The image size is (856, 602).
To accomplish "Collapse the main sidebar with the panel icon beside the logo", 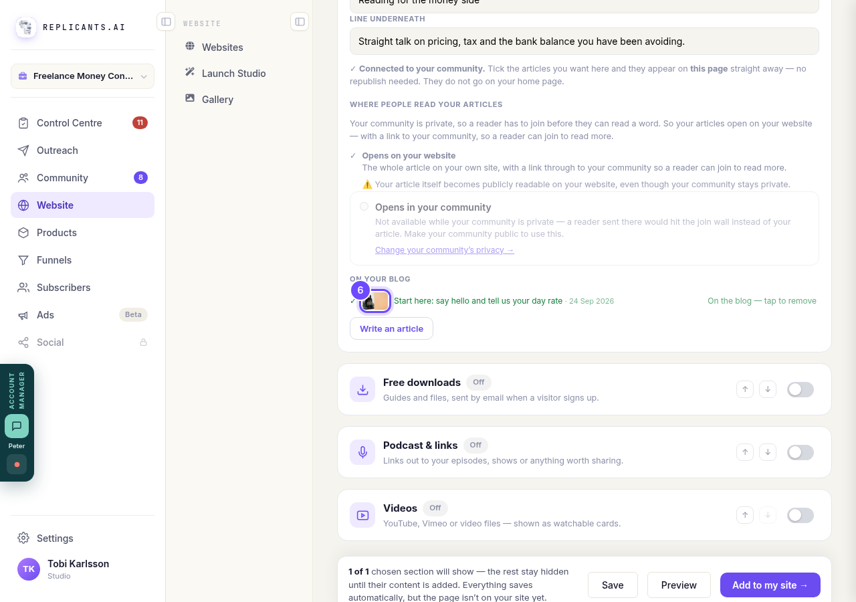I will pos(166,22).
